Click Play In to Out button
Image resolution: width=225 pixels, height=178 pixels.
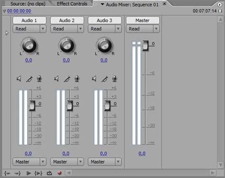(38, 173)
